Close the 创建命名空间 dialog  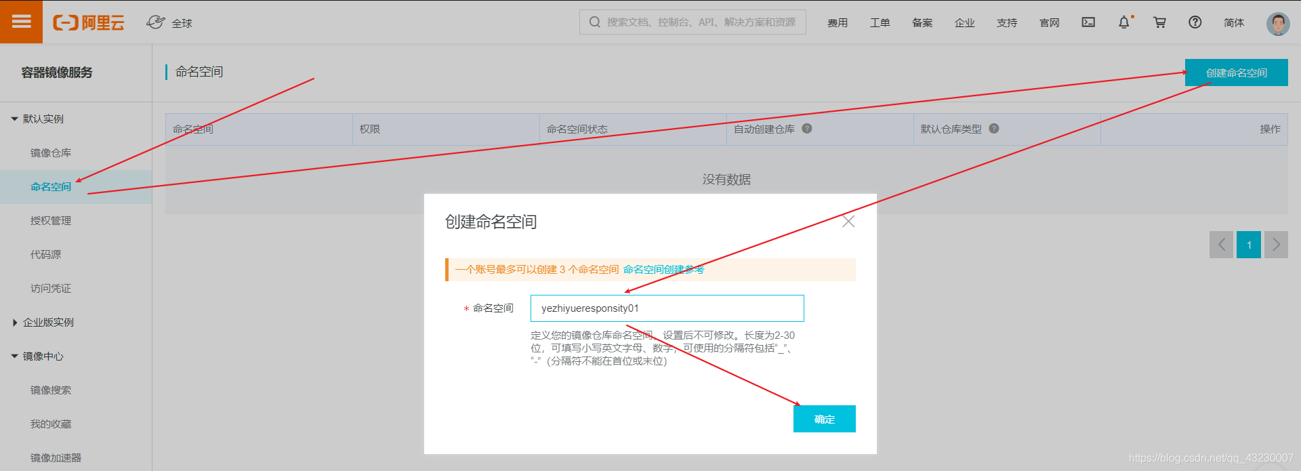click(848, 222)
